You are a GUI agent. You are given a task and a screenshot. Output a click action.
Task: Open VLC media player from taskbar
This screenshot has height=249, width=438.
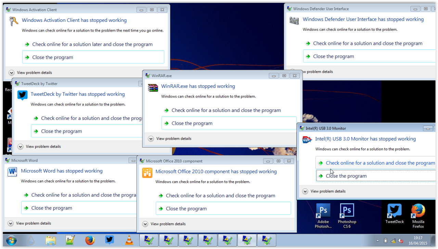pos(129,240)
